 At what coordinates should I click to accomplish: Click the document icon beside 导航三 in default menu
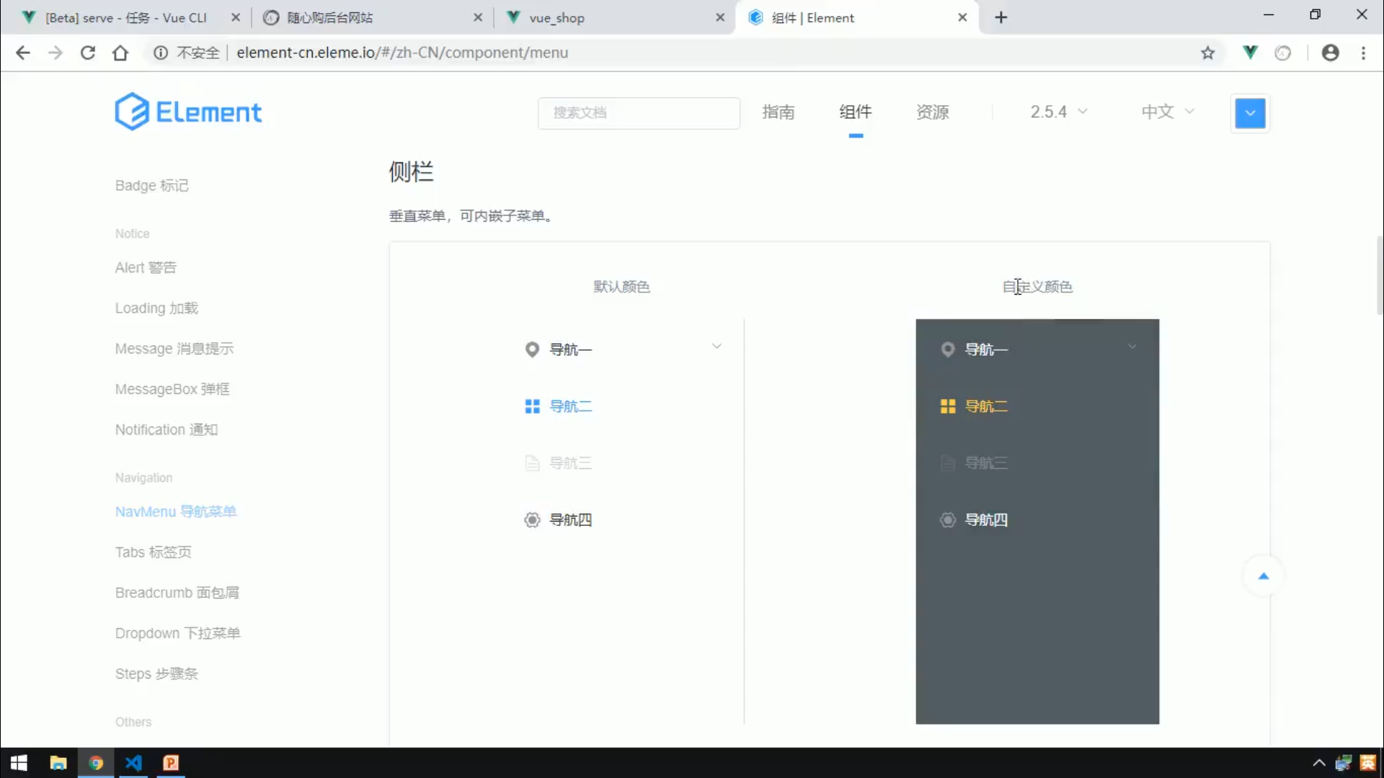pos(532,462)
